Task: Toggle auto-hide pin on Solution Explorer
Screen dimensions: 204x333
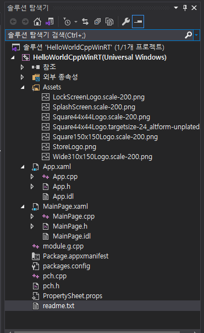Action: click(185, 8)
